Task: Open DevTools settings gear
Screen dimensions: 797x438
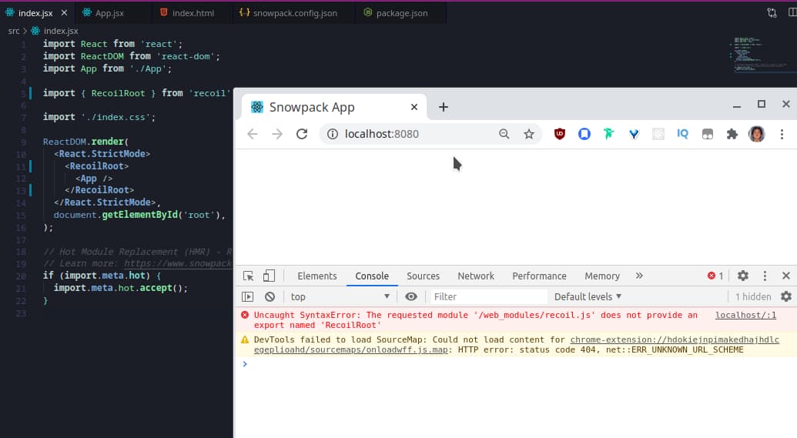Action: pyautogui.click(x=743, y=276)
